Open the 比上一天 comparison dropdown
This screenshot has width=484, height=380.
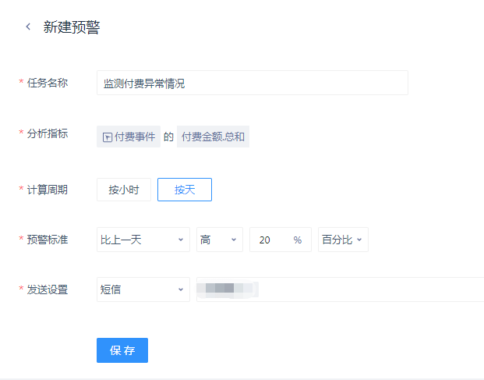(143, 240)
